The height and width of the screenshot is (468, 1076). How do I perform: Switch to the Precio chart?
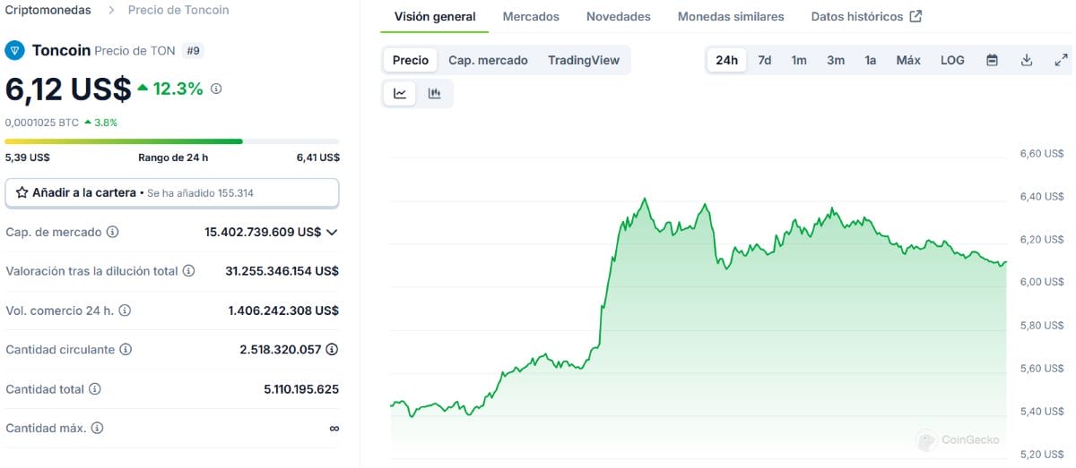(411, 60)
